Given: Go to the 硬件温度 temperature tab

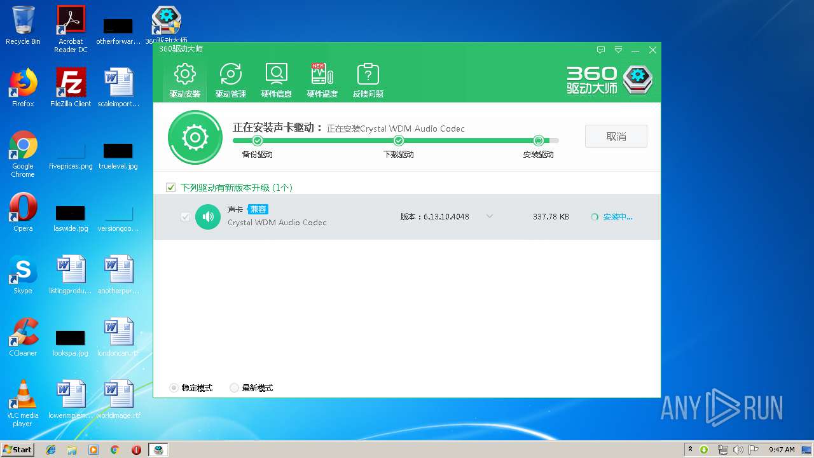Looking at the screenshot, I should (322, 81).
